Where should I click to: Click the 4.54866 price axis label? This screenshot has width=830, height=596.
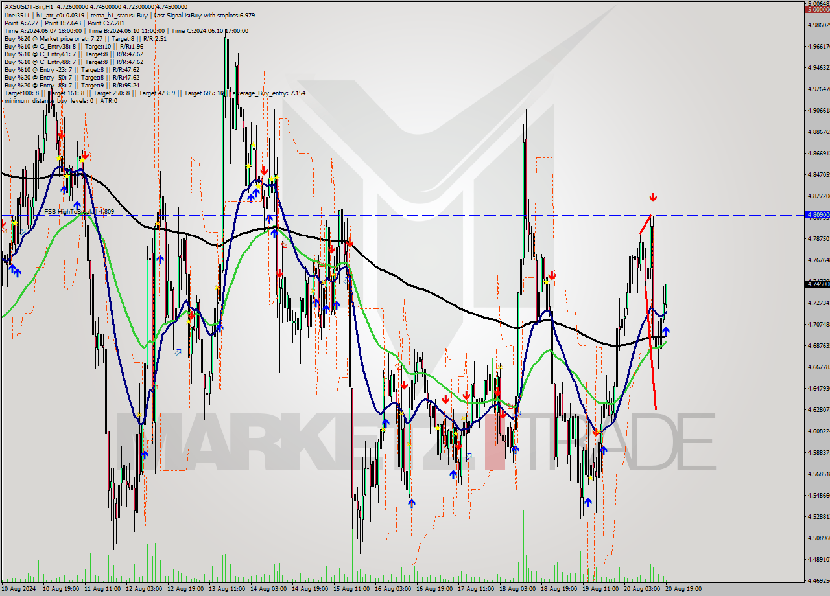[818, 495]
